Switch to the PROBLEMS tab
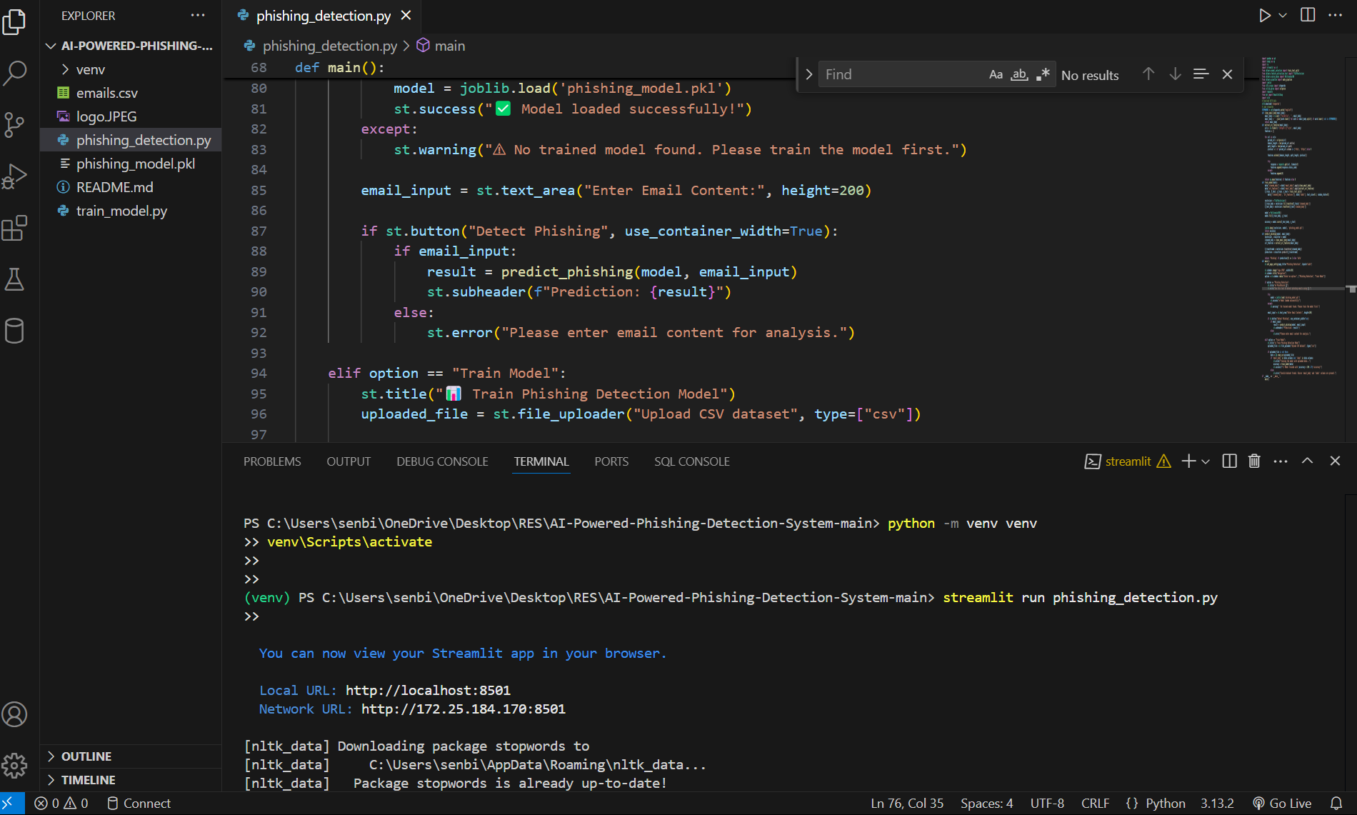 (272, 461)
